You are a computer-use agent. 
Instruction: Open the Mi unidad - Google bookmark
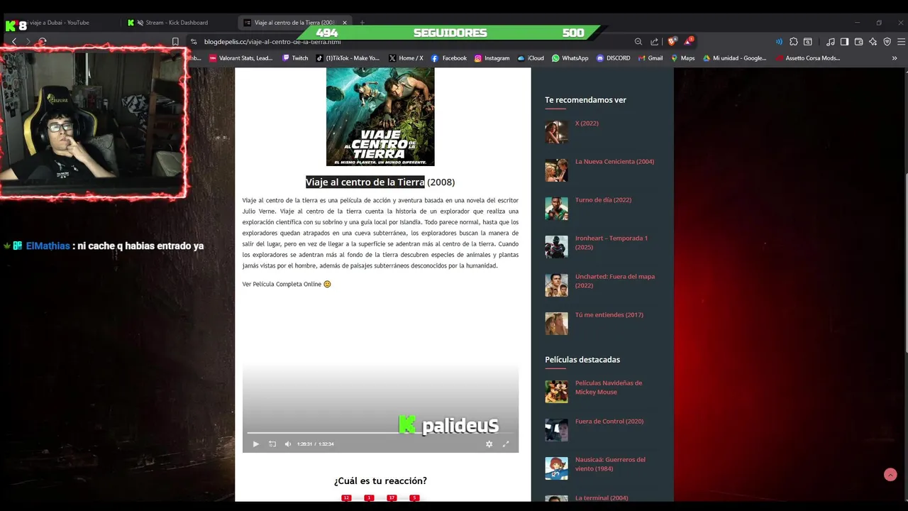pyautogui.click(x=735, y=58)
